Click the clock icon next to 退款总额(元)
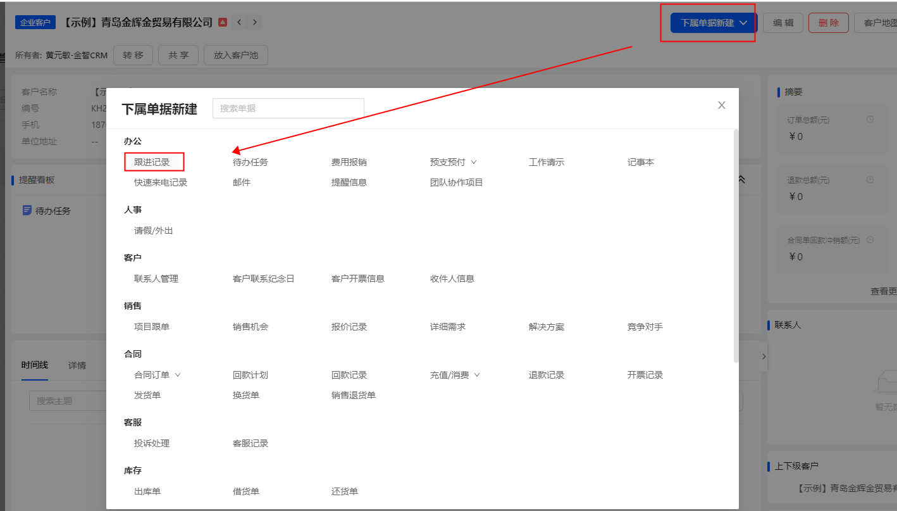 pyautogui.click(x=870, y=180)
